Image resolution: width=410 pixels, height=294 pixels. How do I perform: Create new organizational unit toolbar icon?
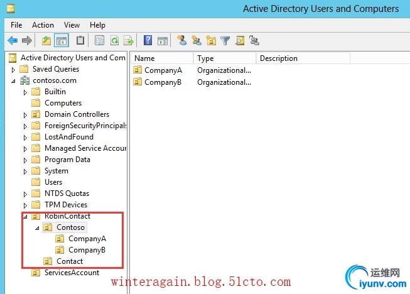[211, 41]
